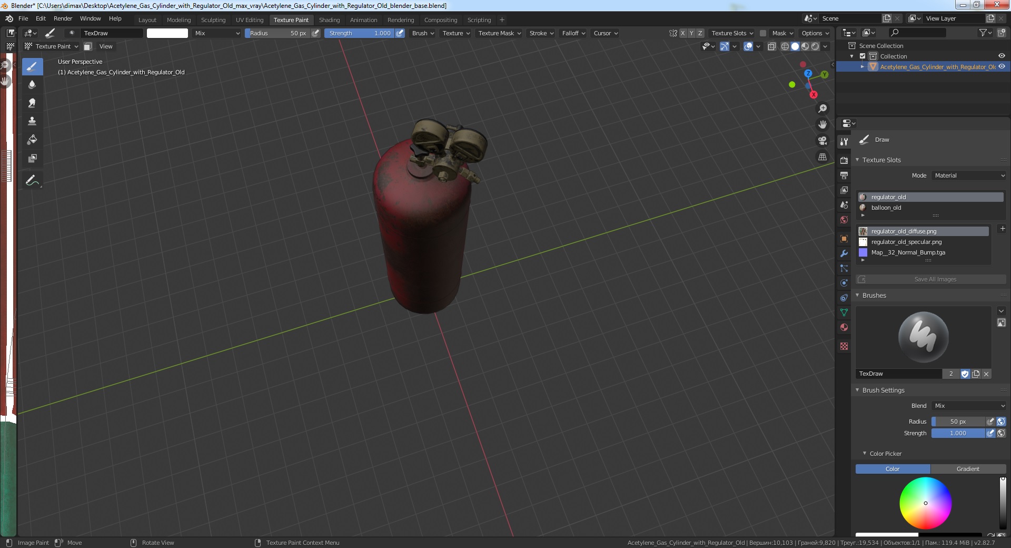The image size is (1011, 548).
Task: Switch perspective/orthographic grid icon
Action: click(822, 157)
